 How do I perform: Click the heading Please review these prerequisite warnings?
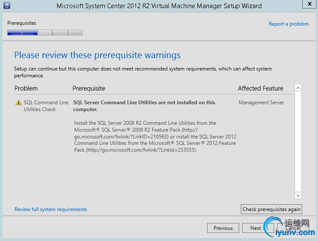97,55
